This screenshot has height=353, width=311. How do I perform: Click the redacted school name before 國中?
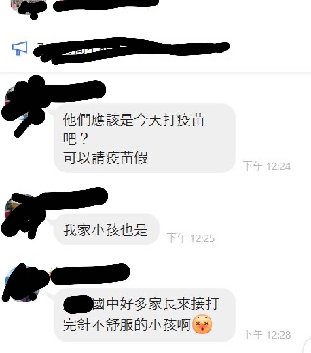78,304
